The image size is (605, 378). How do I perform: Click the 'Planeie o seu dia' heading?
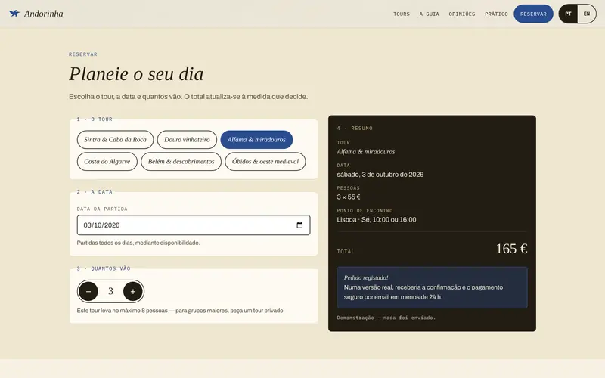tap(136, 73)
